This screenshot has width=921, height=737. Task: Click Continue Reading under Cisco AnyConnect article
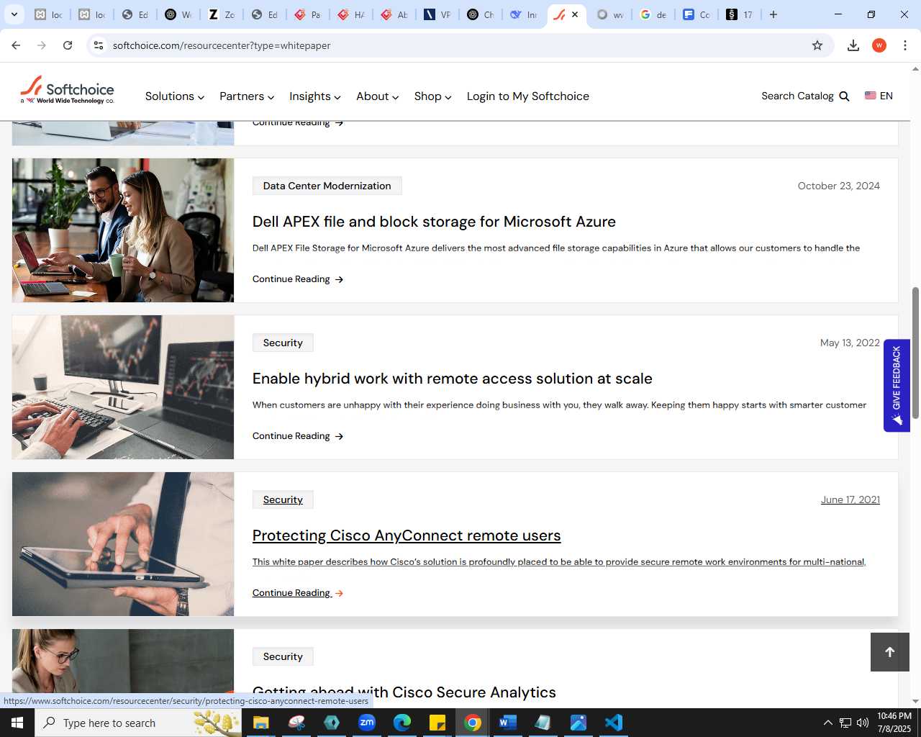(298, 593)
